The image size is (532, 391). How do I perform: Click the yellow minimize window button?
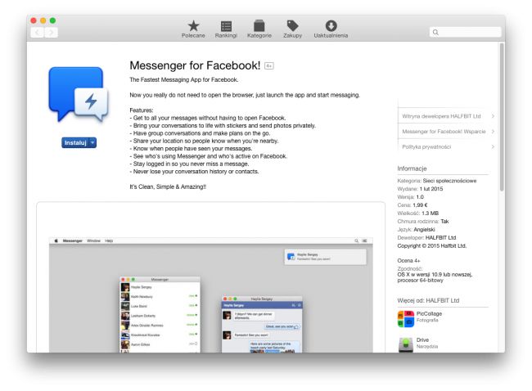click(x=43, y=20)
